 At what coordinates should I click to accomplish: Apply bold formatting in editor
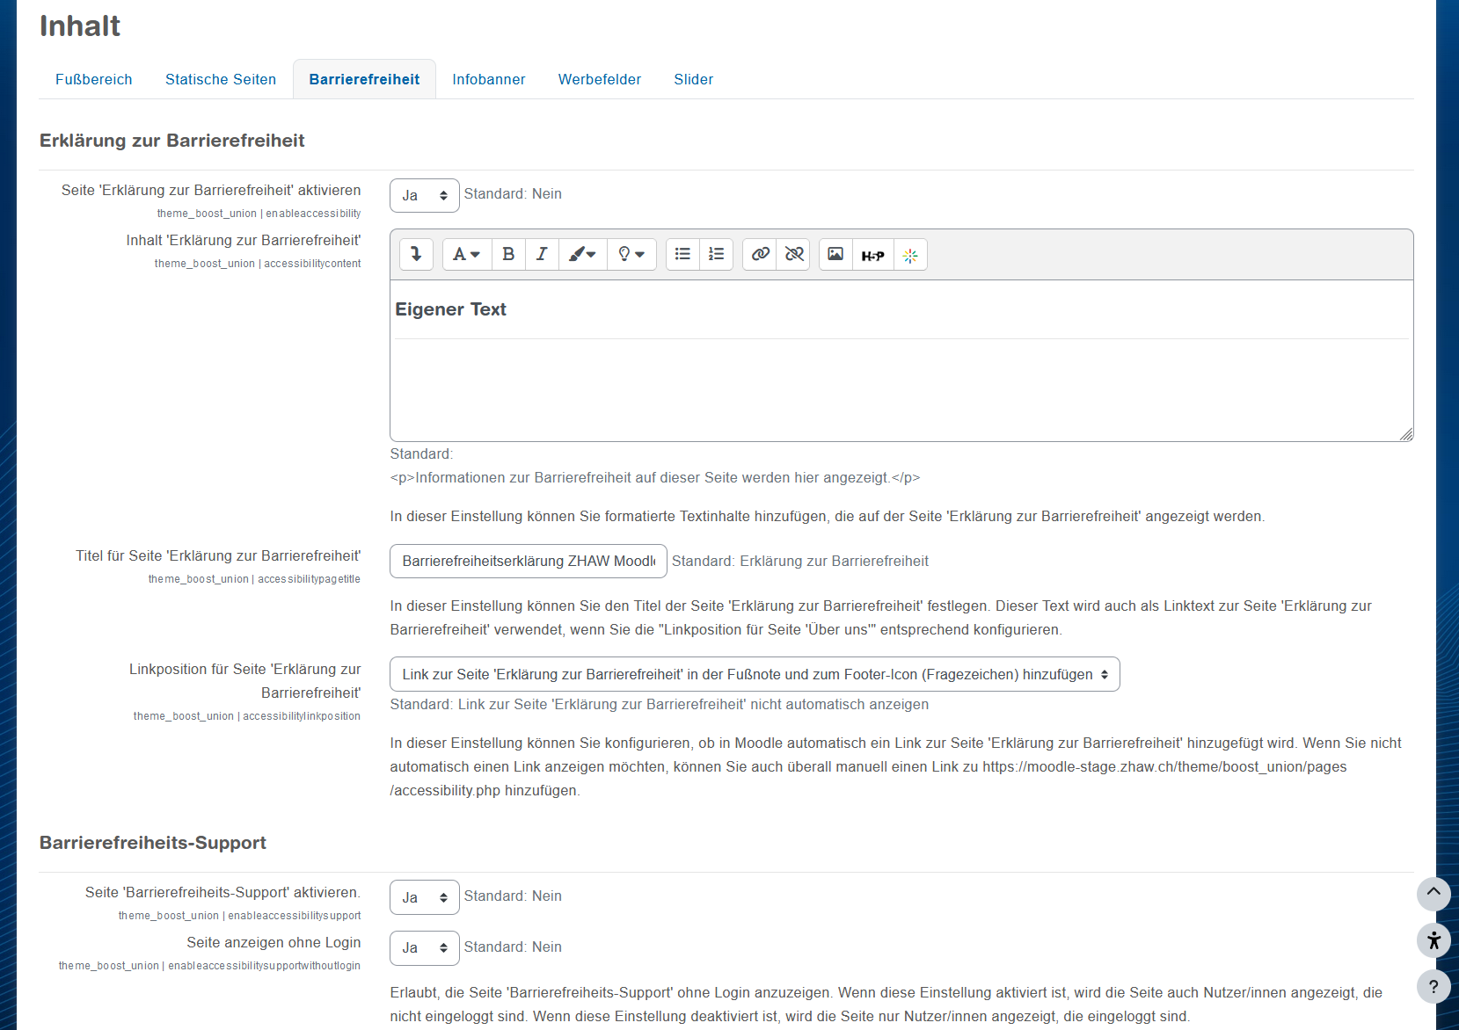(508, 254)
